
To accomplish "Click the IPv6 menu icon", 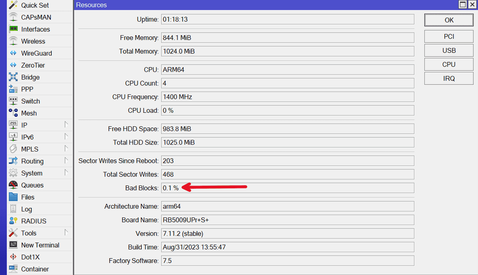I will click(x=13, y=137).
